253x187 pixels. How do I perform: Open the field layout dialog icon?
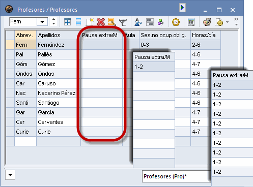pyautogui.click(x=67, y=22)
